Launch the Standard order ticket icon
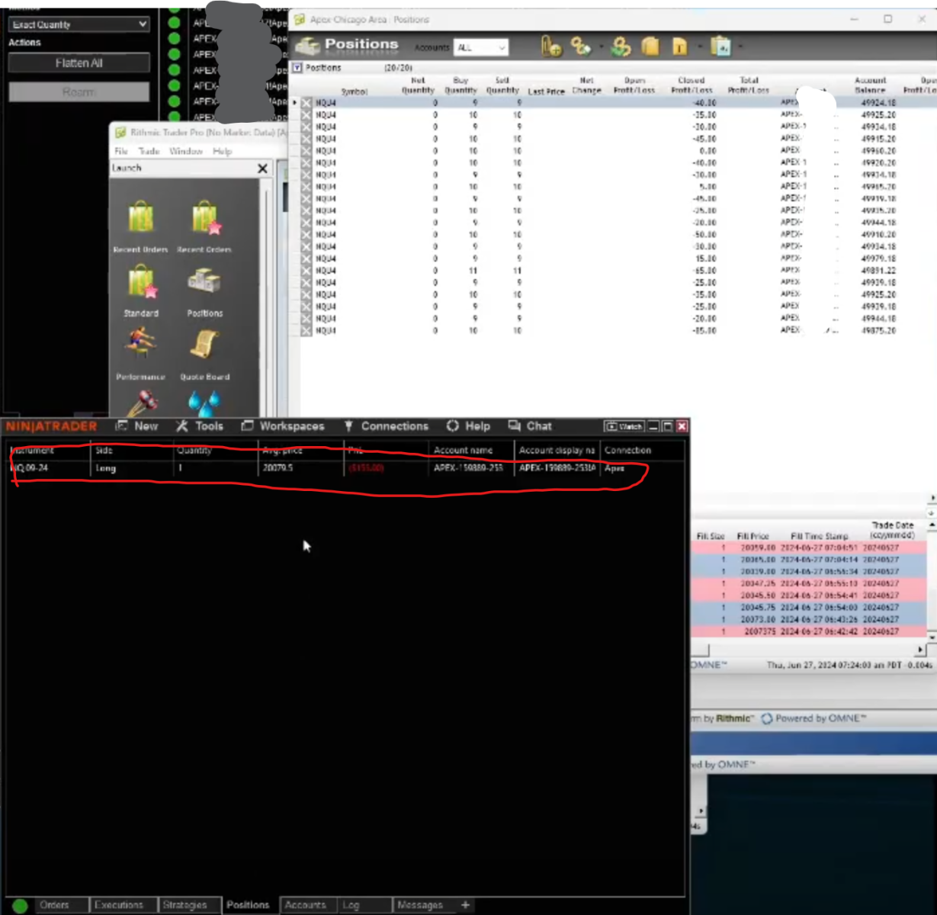This screenshot has width=937, height=915. 141,281
